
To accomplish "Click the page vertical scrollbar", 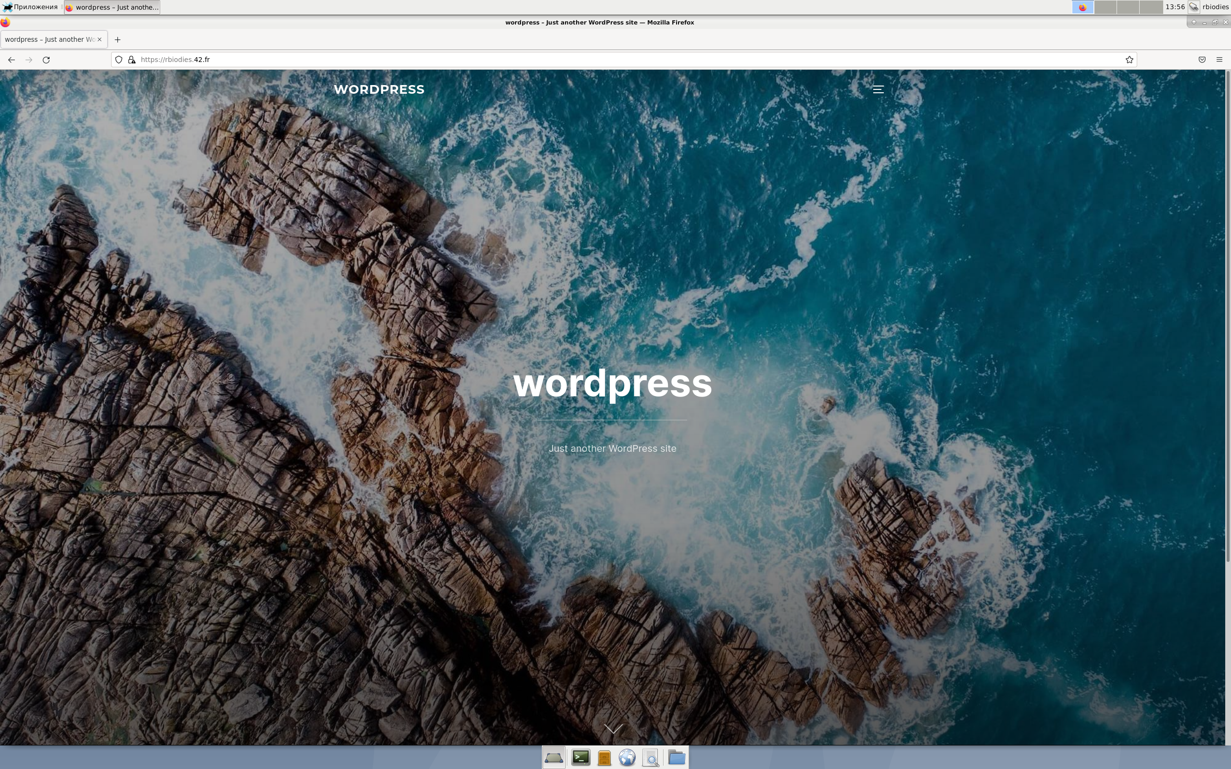I will point(1228,315).
